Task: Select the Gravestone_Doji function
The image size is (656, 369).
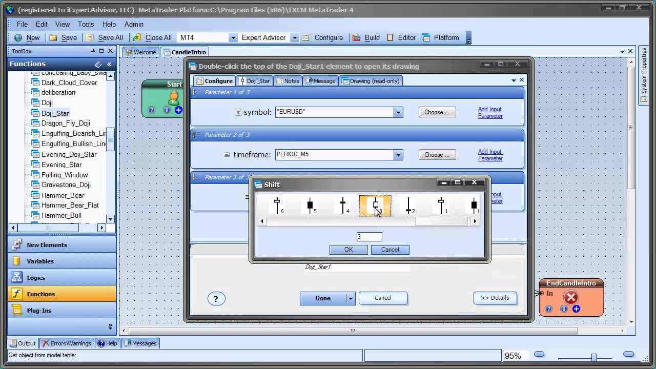Action: click(x=66, y=185)
